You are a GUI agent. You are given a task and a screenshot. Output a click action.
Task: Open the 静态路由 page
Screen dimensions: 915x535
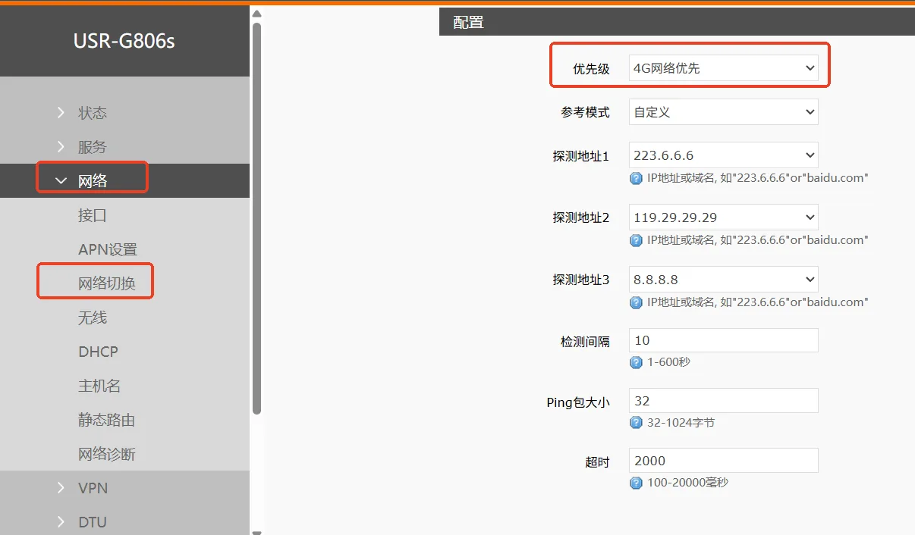pyautogui.click(x=107, y=420)
